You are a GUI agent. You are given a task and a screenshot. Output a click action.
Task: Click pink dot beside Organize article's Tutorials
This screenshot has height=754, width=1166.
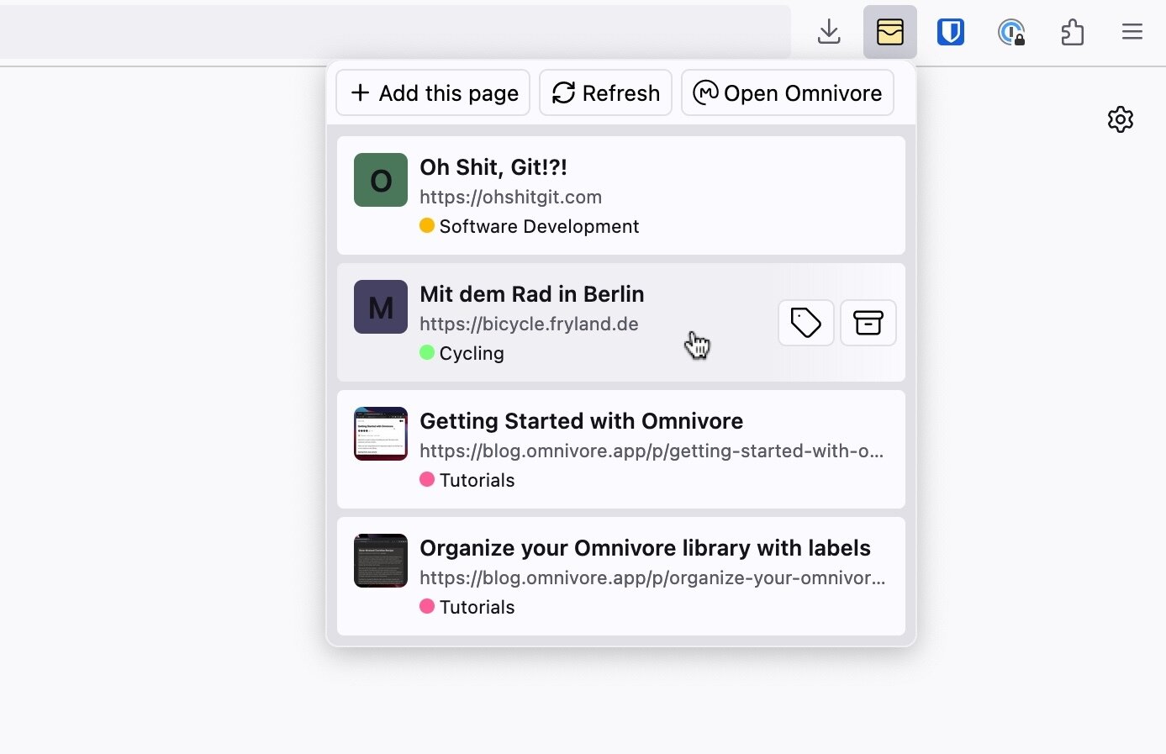coord(427,606)
